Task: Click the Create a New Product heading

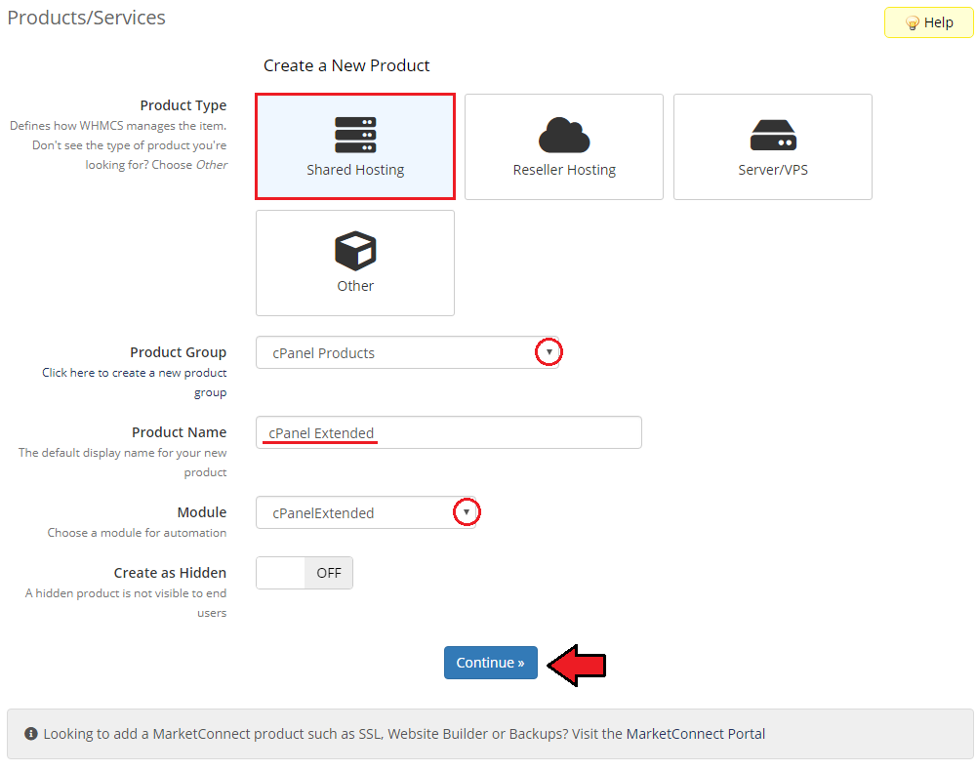Action: 346,65
